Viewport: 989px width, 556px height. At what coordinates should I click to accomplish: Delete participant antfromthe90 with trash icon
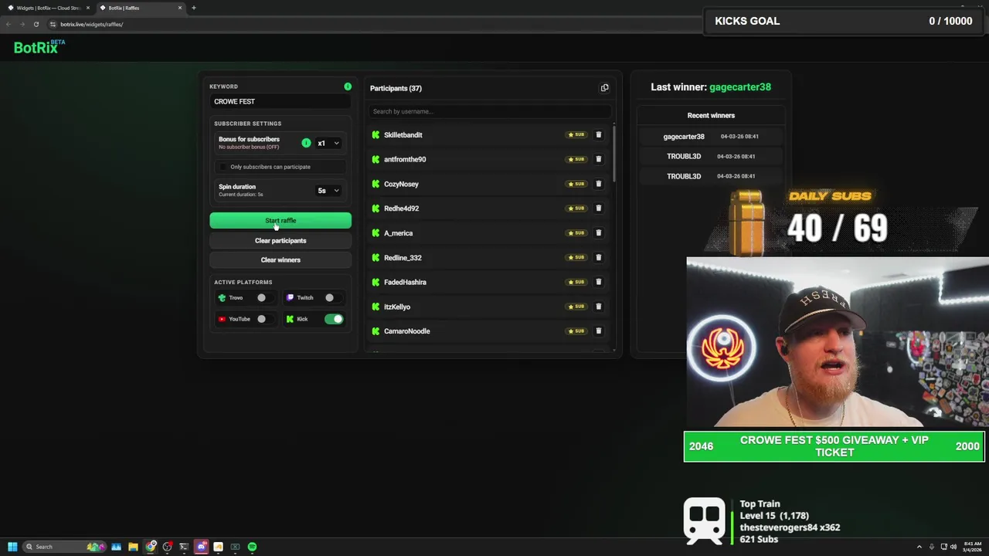[598, 159]
